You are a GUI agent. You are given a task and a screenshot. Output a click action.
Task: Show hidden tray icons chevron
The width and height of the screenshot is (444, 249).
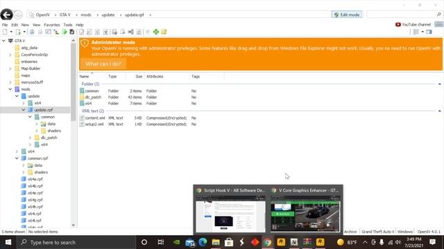(365, 242)
